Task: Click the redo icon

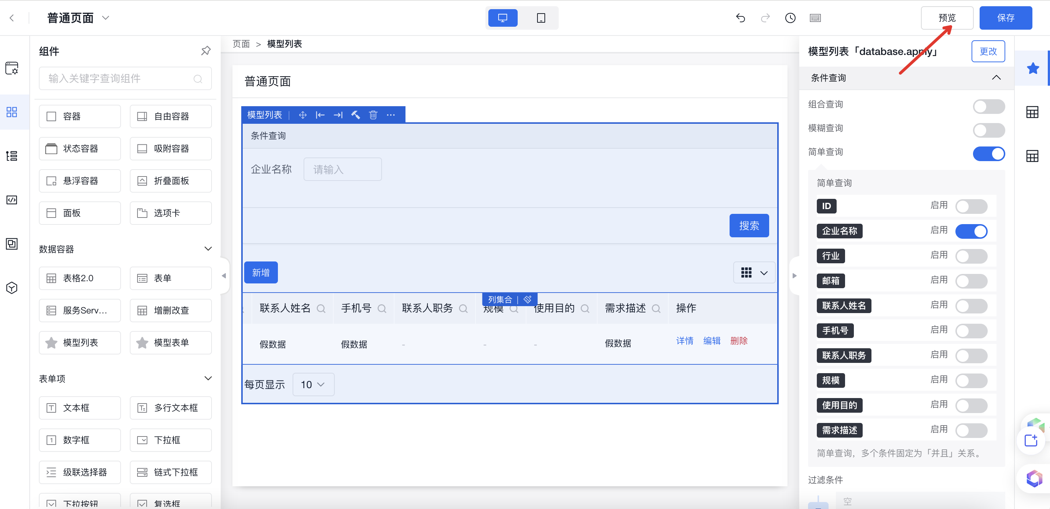Action: (x=765, y=18)
